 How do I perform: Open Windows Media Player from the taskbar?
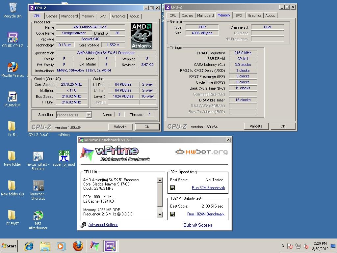click(x=61, y=246)
